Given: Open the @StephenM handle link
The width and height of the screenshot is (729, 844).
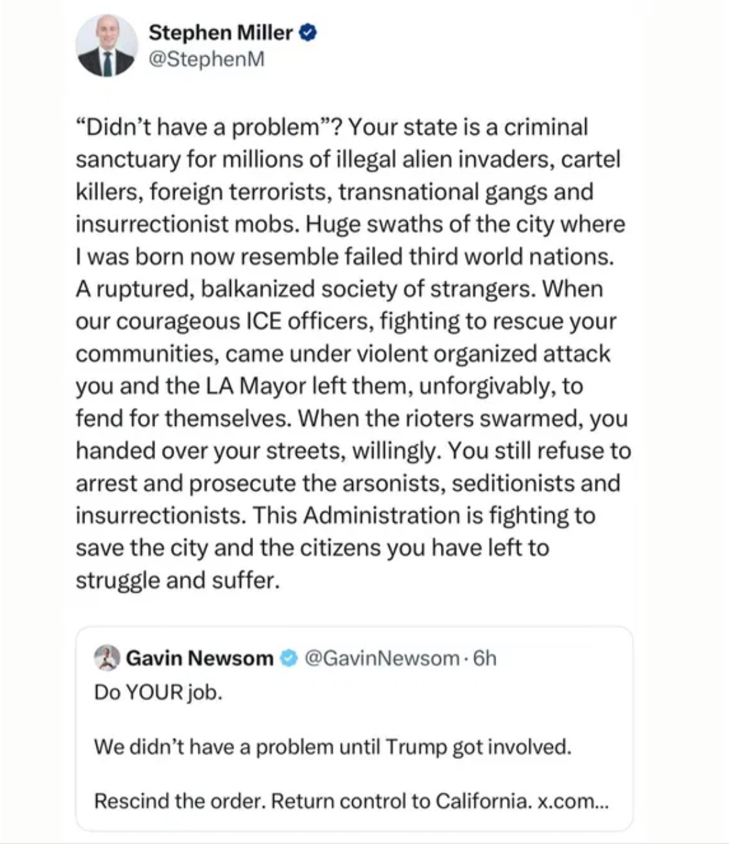Looking at the screenshot, I should [x=206, y=59].
